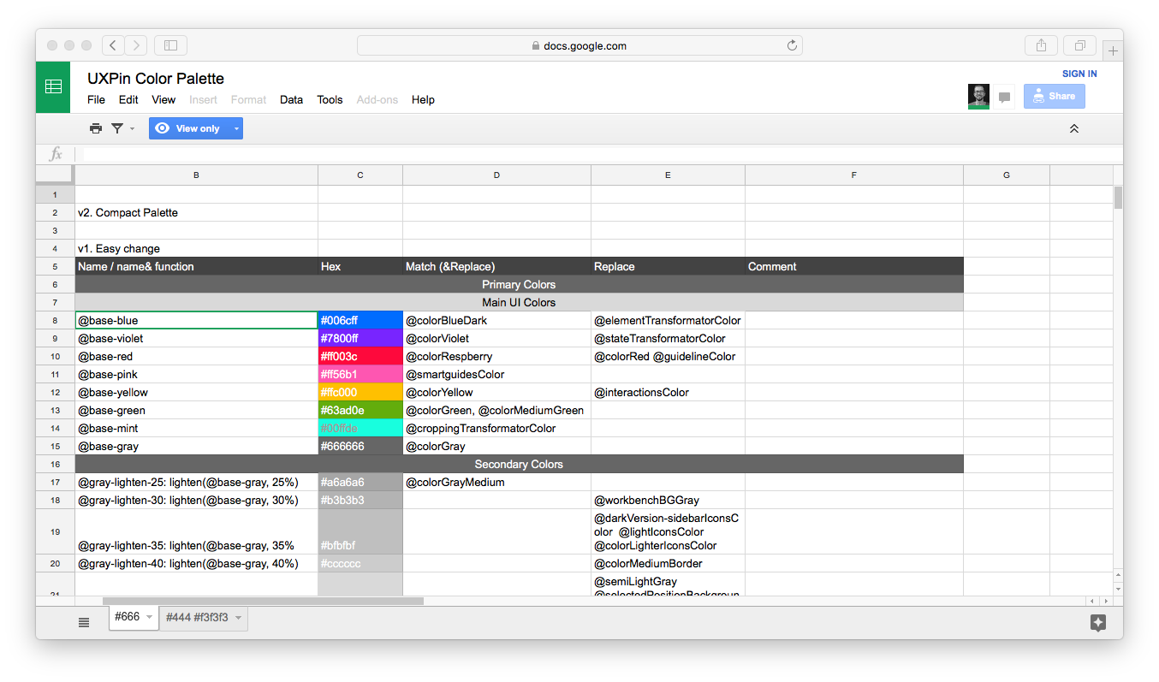Select the #63ad0e green color cell
The height and width of the screenshot is (682, 1159).
(360, 411)
